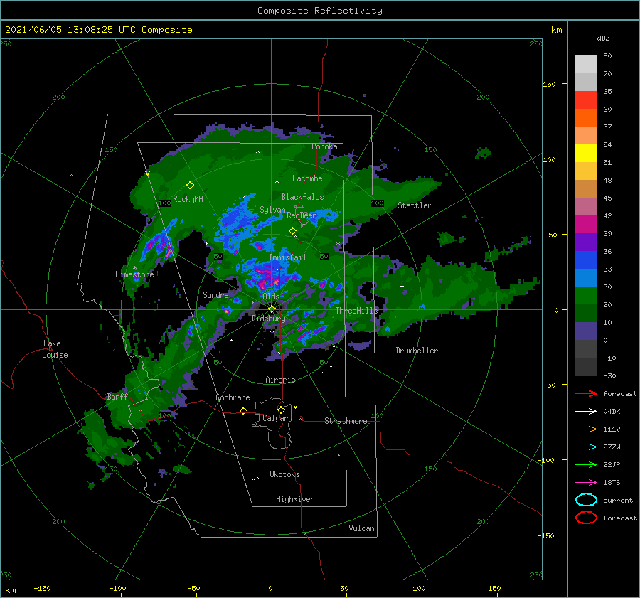Click the yellow diamond marker near RockyMH

190,186
